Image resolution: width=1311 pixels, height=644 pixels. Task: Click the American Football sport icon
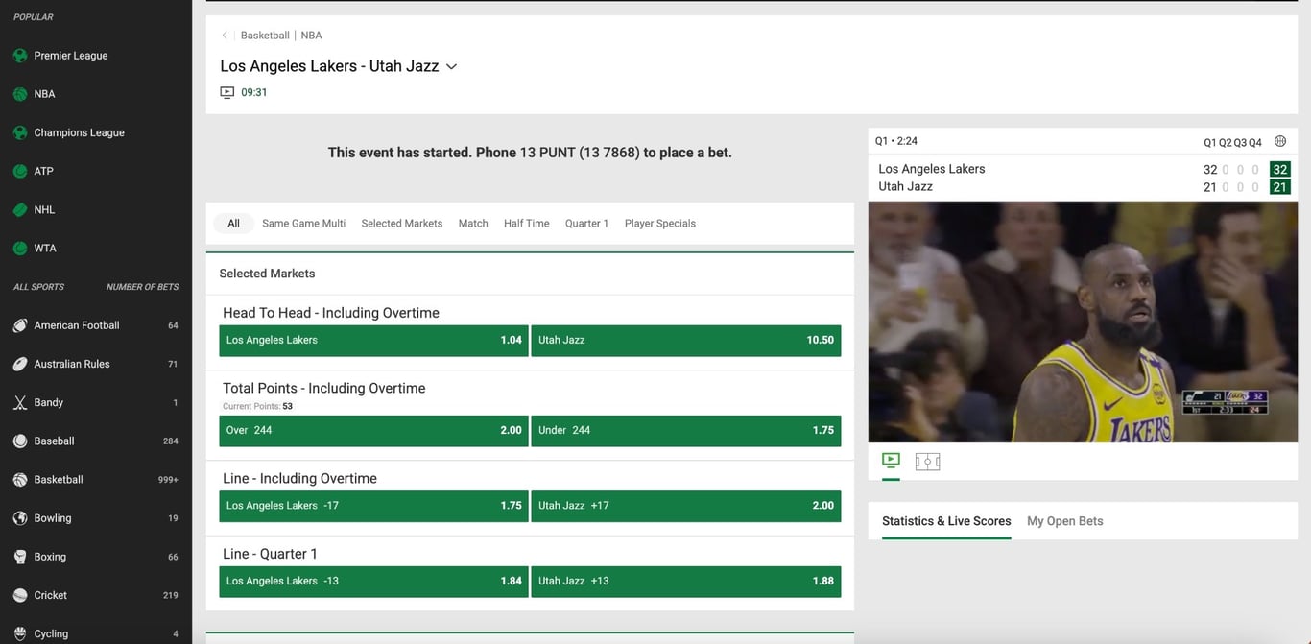[x=19, y=325]
